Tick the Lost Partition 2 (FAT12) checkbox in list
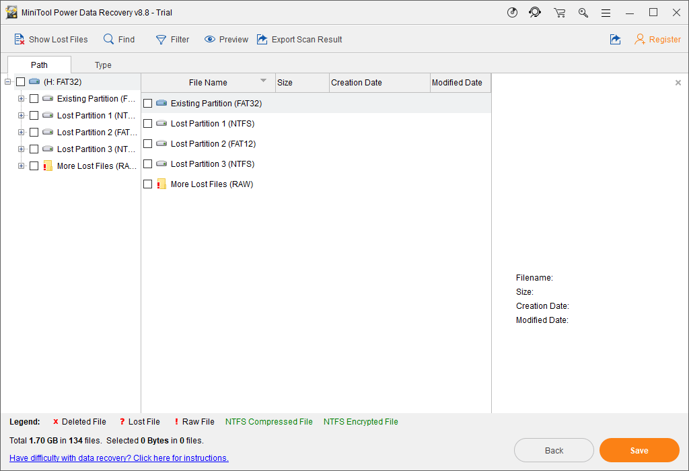The image size is (689, 471). pyautogui.click(x=148, y=144)
